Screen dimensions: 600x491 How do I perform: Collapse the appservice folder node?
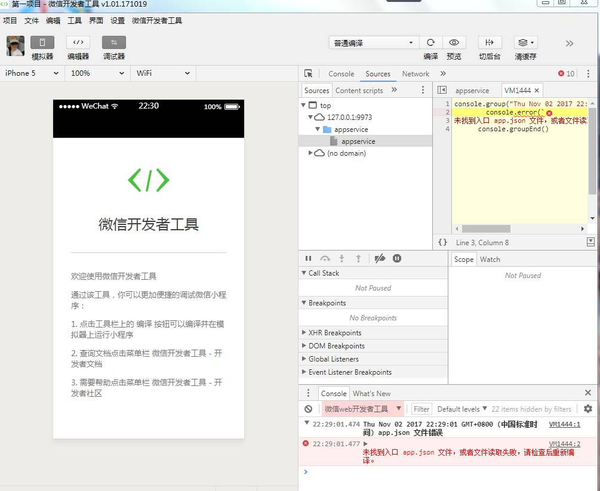click(x=318, y=129)
